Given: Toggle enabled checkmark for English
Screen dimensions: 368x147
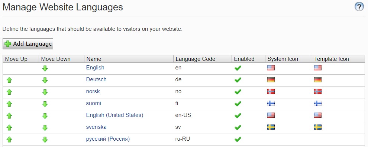Looking at the screenshot, I should pos(238,68).
